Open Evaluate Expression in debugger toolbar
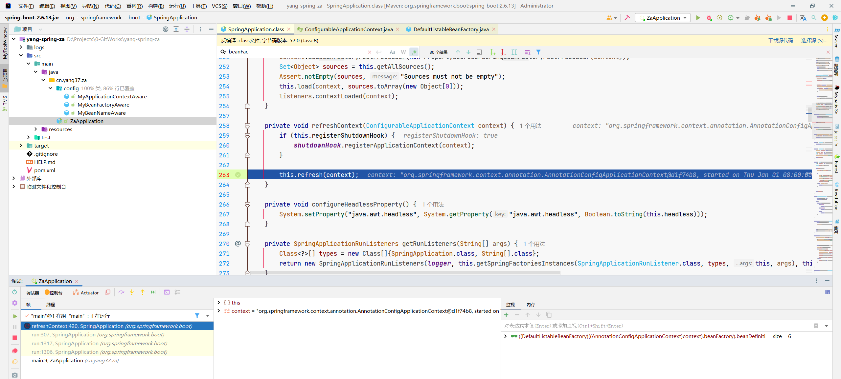The image size is (841, 379). [x=167, y=292]
